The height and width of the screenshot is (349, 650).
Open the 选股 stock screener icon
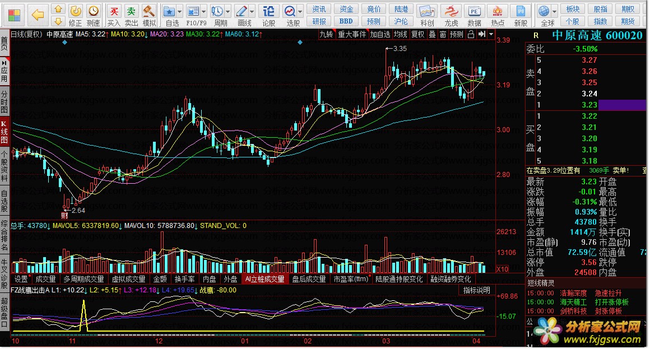click(x=290, y=11)
